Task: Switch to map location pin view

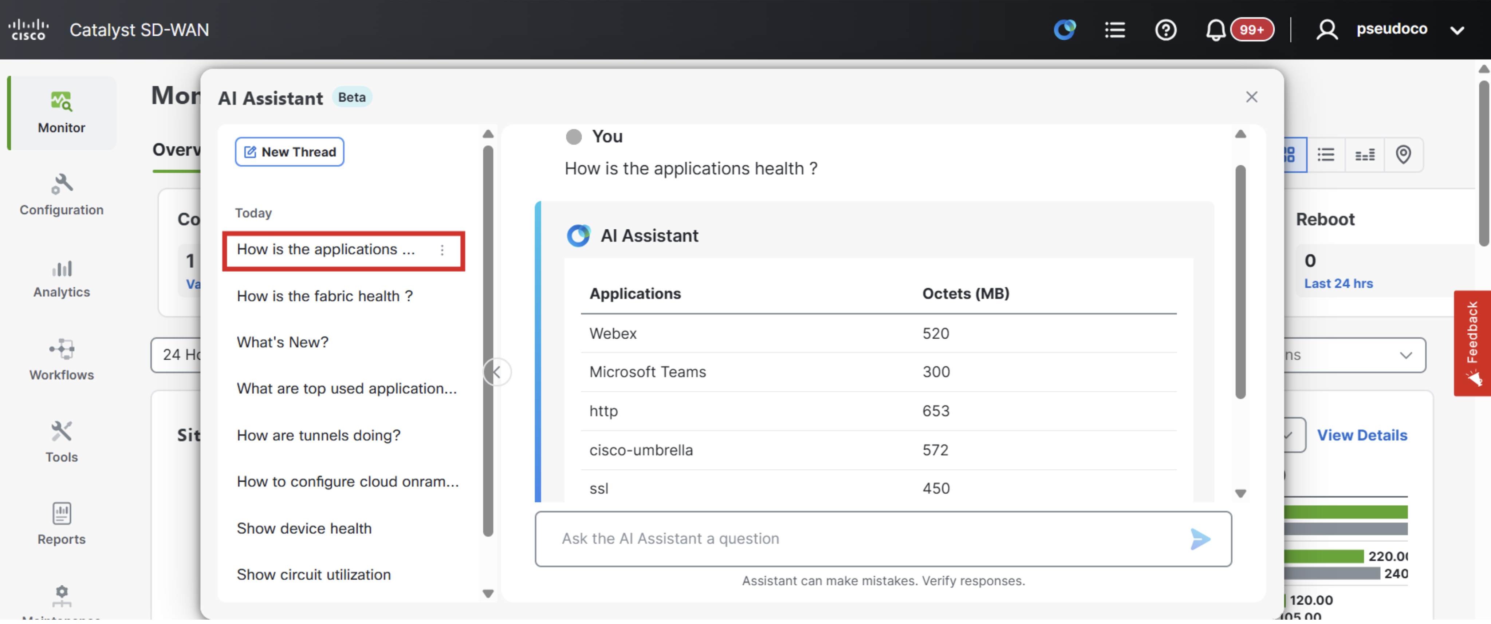Action: tap(1403, 155)
